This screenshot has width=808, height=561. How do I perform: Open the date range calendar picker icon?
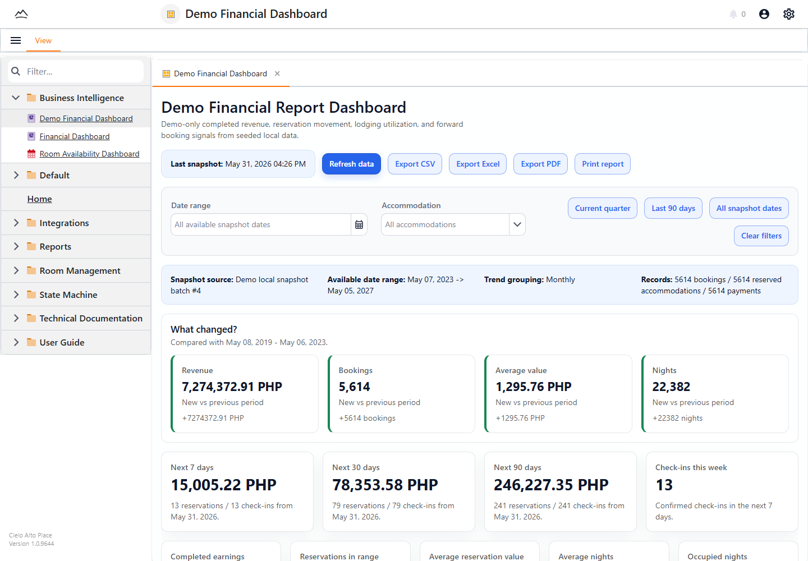click(359, 224)
